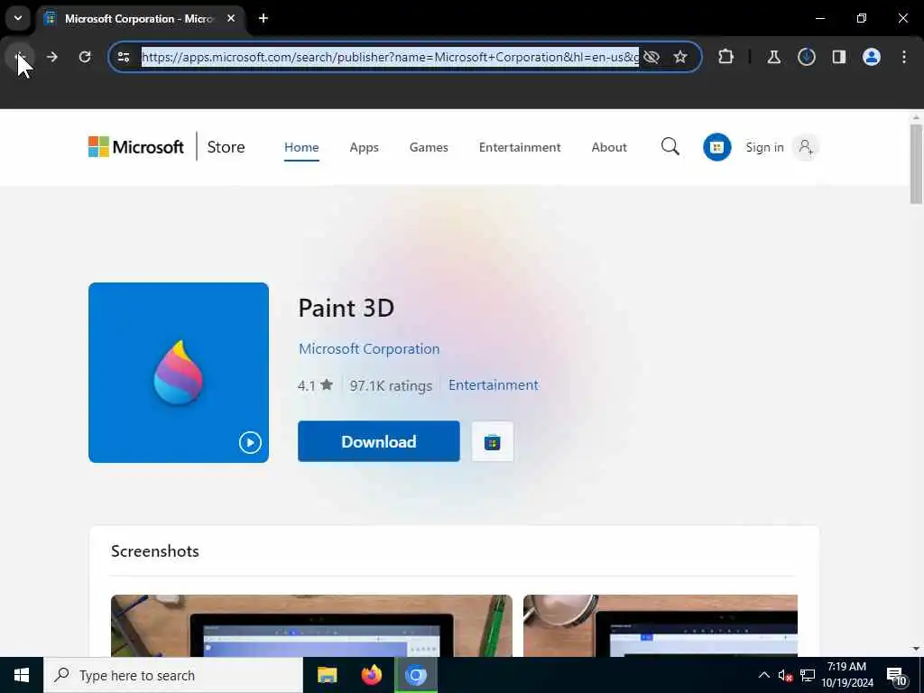Open Chrome Labs flask icon
Image resolution: width=924 pixels, height=693 pixels.
[773, 57]
